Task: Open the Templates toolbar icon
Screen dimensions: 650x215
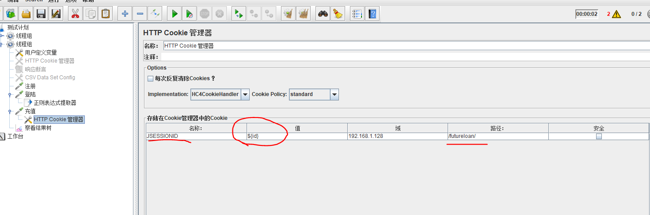Action: pyautogui.click(x=11, y=14)
